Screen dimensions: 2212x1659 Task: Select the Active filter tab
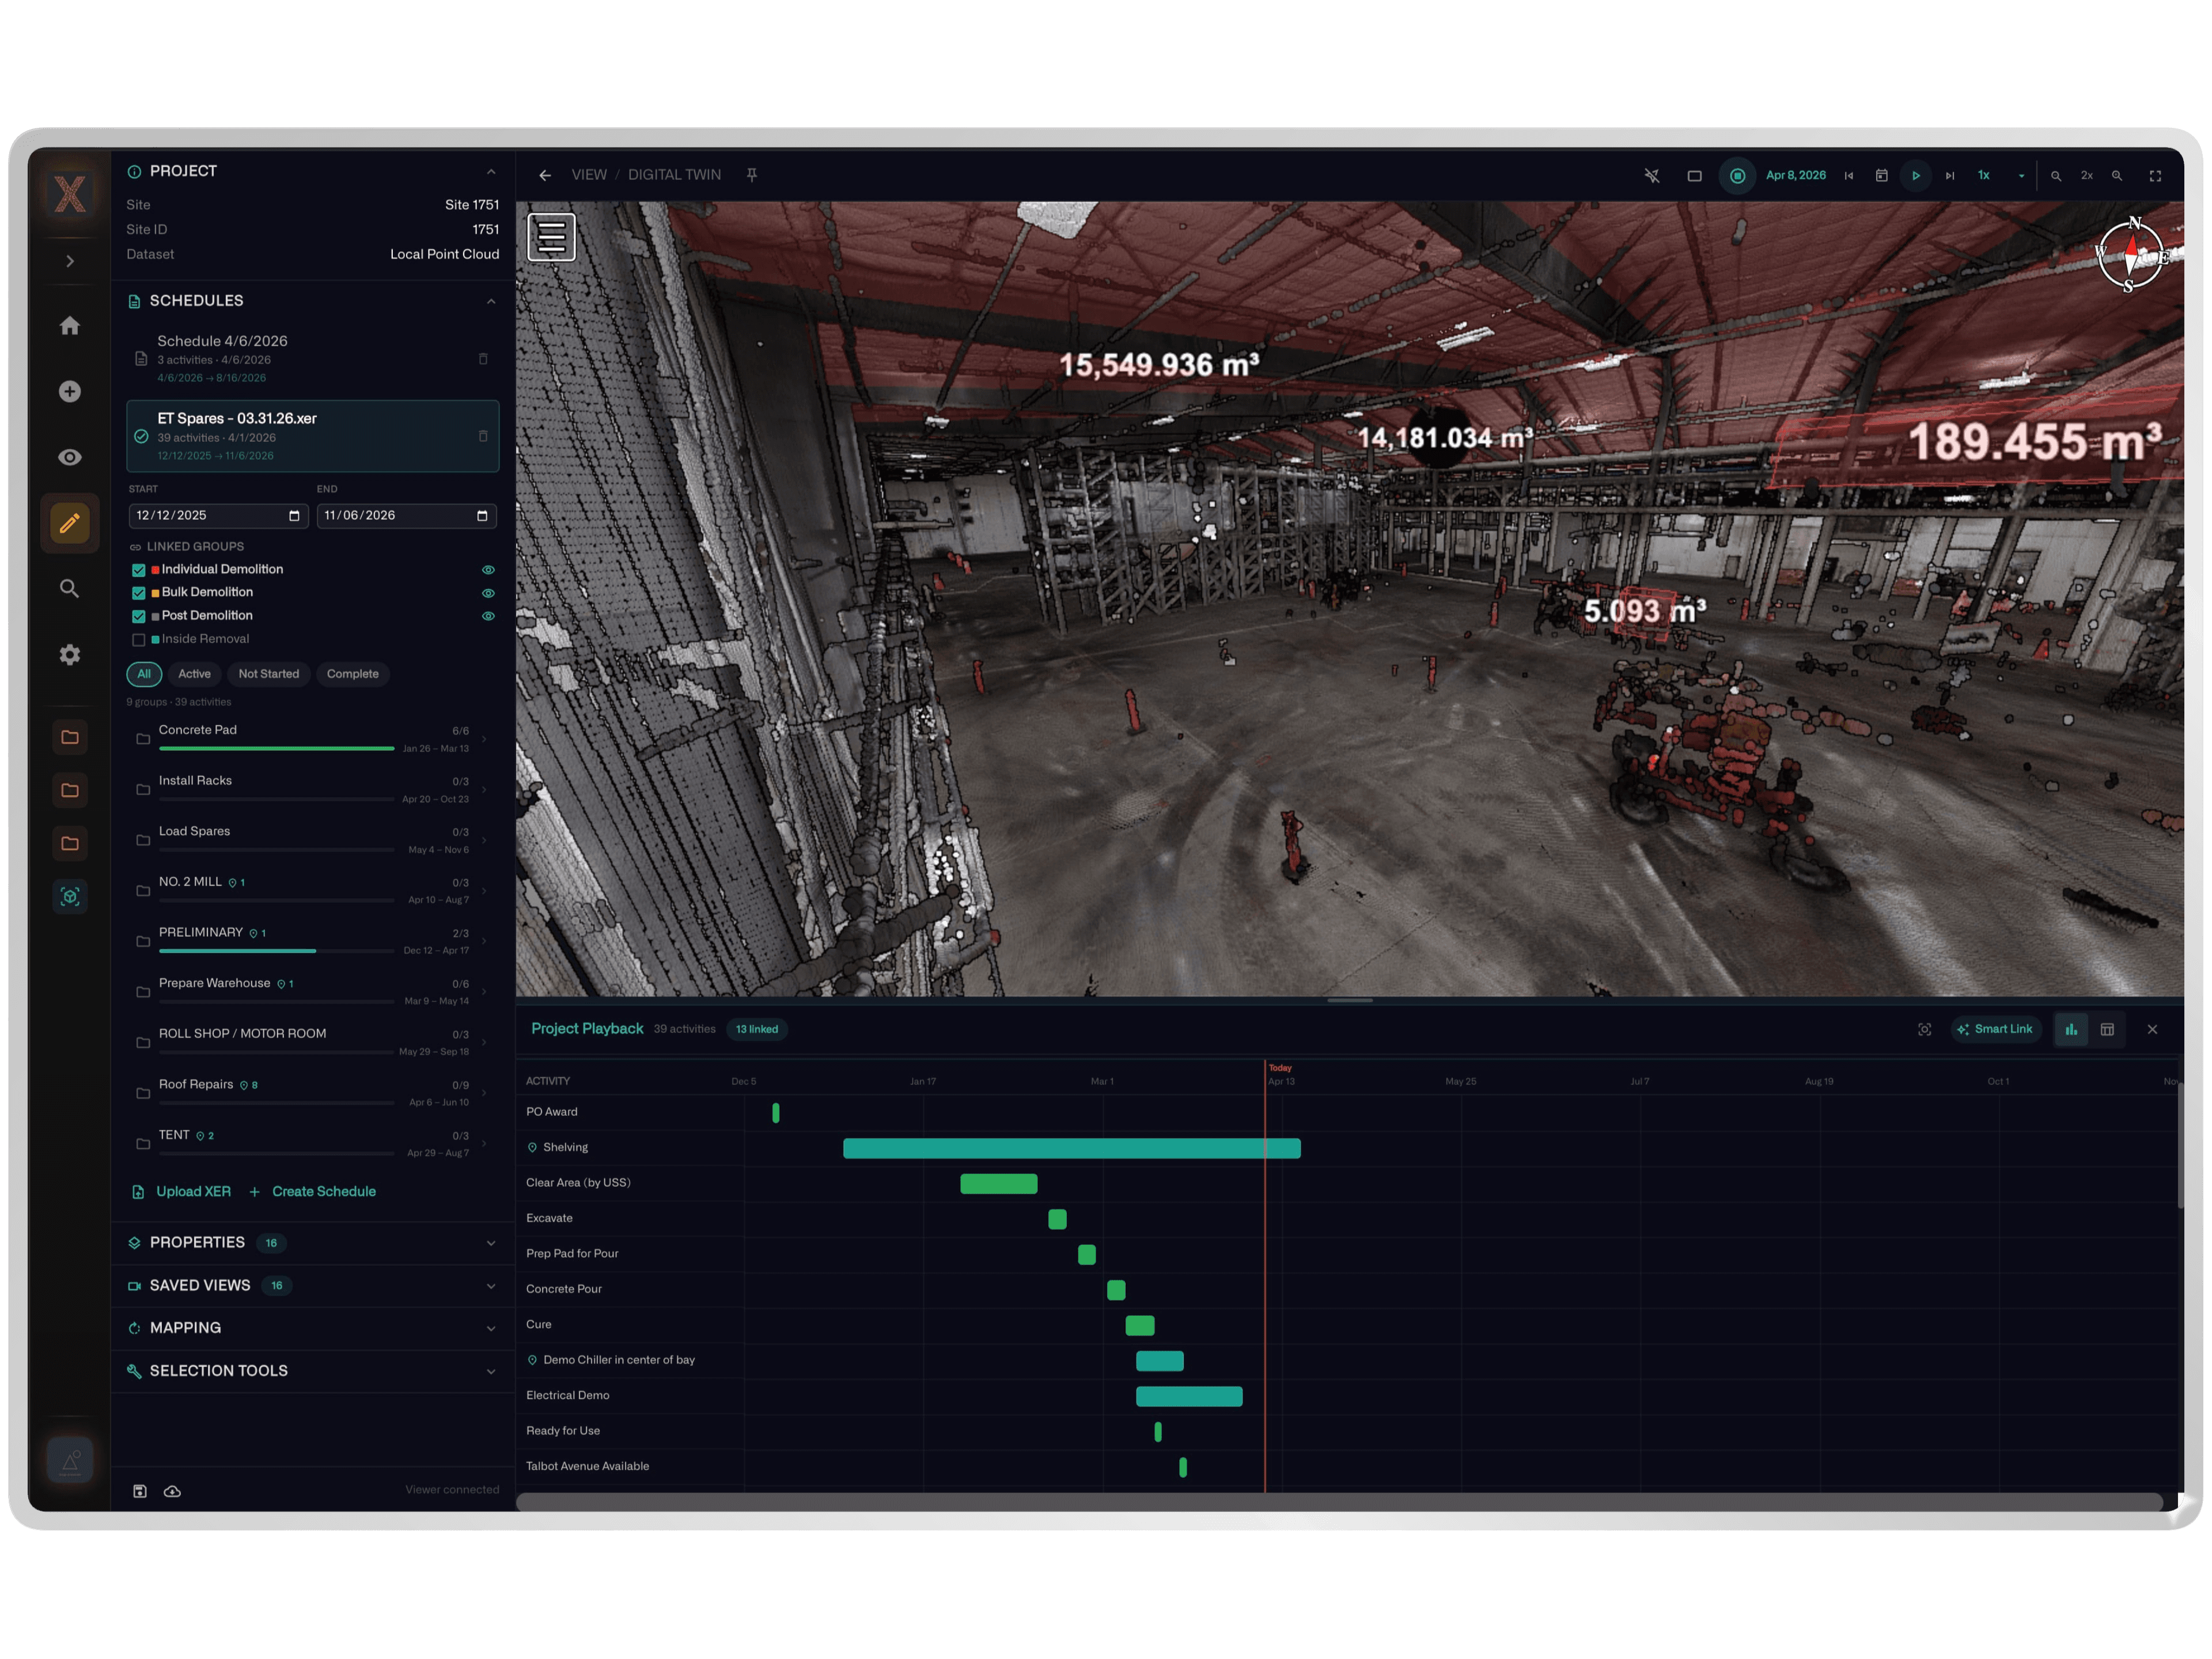coord(194,674)
